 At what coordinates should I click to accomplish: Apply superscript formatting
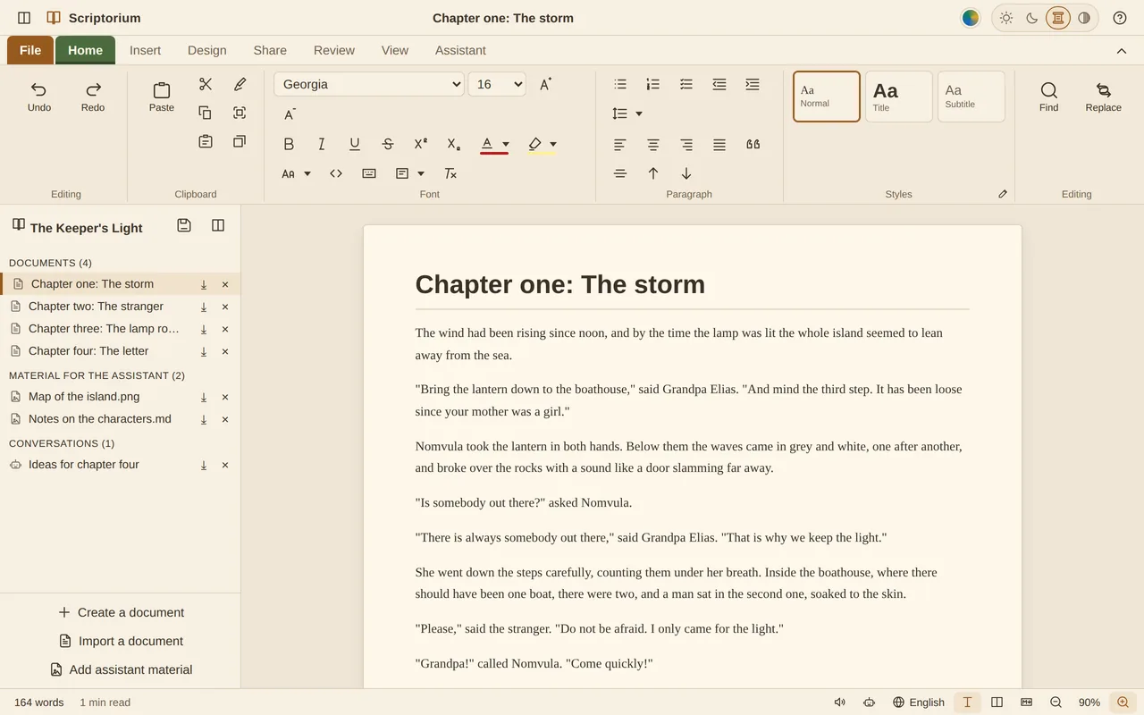pyautogui.click(x=421, y=144)
